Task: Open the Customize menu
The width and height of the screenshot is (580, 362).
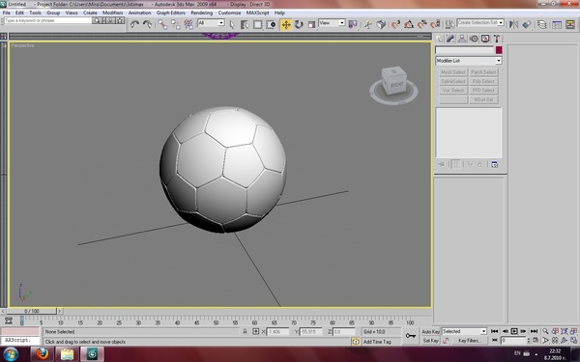Action: click(229, 13)
